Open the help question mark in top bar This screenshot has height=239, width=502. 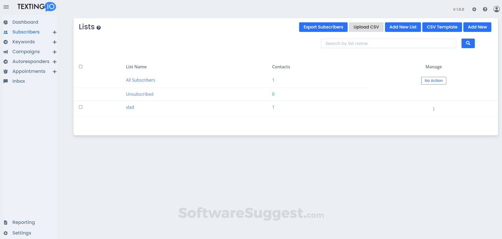coord(485,9)
